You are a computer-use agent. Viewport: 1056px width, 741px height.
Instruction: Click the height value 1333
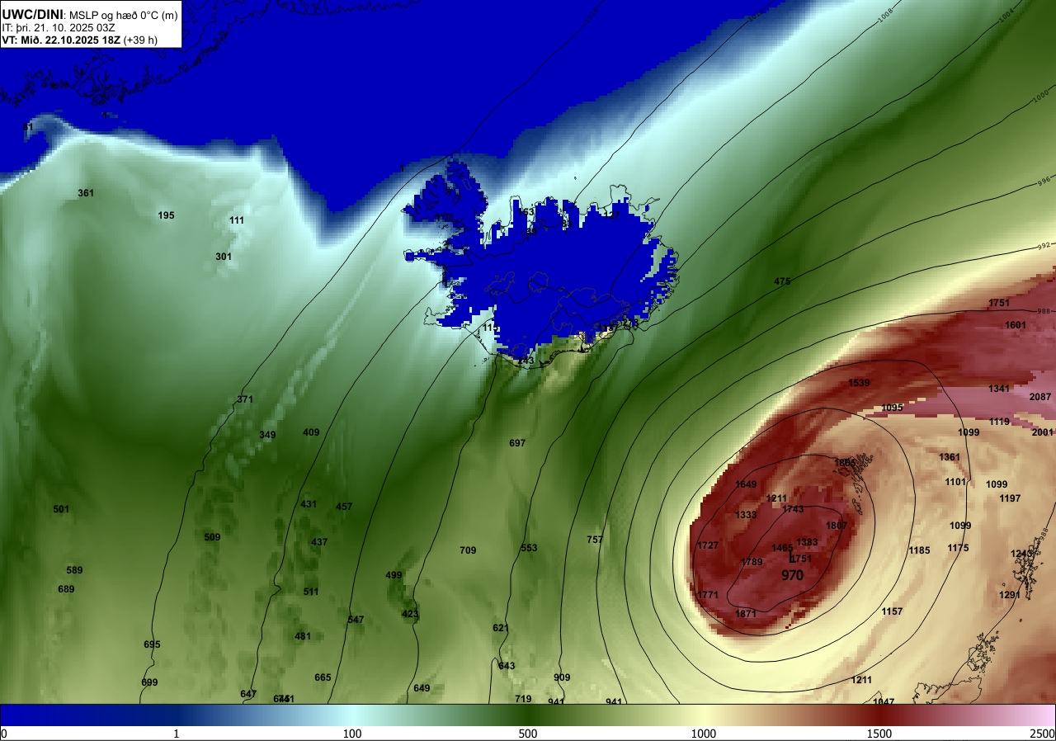pos(746,515)
